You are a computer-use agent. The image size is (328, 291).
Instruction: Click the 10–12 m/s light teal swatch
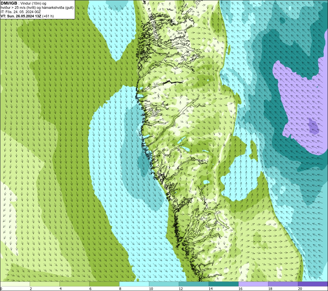click(x=164, y=284)
